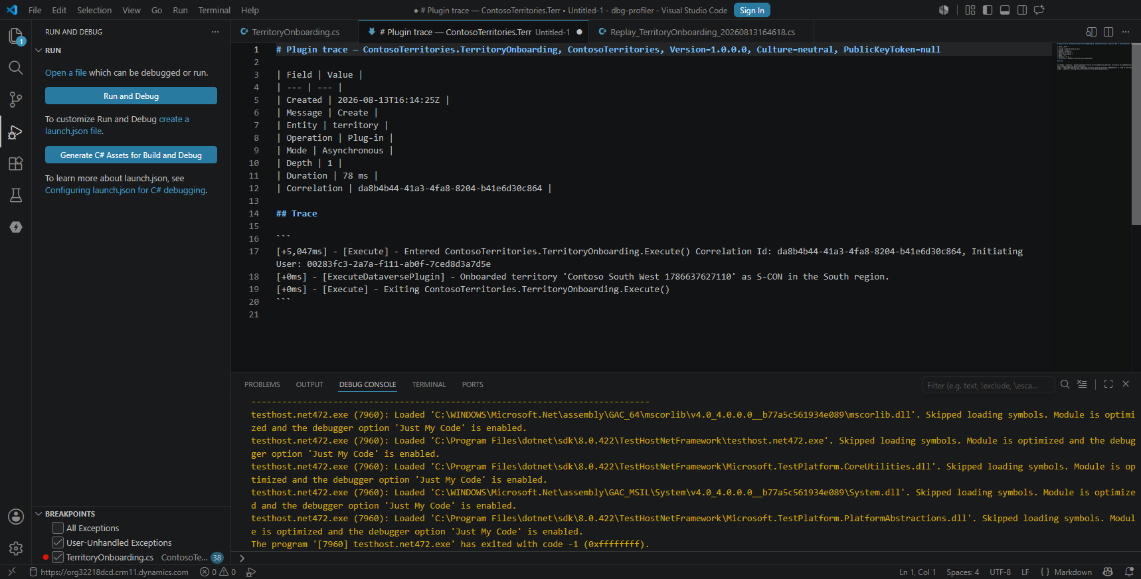The height and width of the screenshot is (579, 1141).
Task: Select the Run and Debug activity icon
Action: coord(16,132)
